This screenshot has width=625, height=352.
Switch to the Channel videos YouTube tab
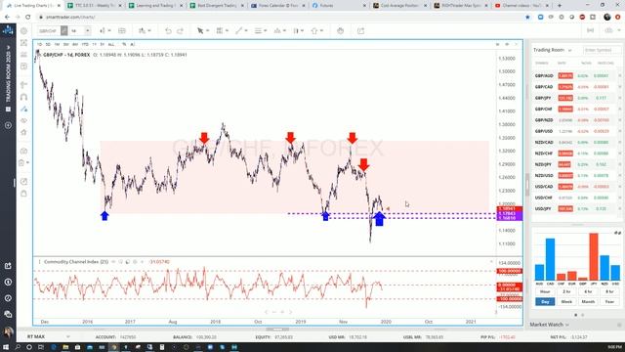point(521,6)
